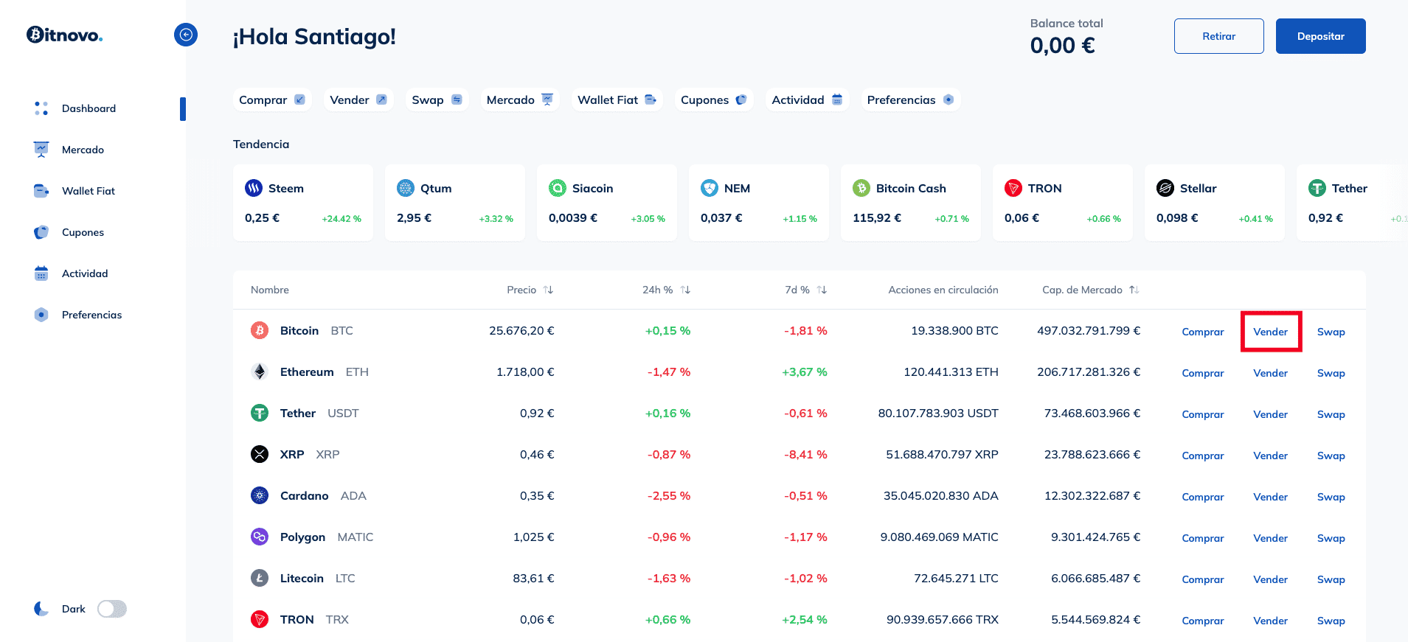Click the Bitnovo logo

[65, 35]
